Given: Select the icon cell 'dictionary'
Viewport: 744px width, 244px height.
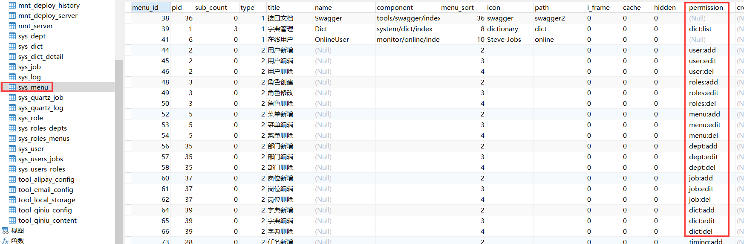Looking at the screenshot, I should point(510,29).
